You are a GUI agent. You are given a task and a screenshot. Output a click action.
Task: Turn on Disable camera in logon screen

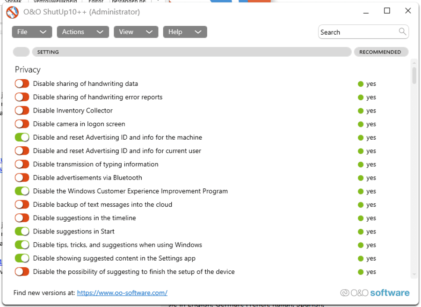[22, 124]
